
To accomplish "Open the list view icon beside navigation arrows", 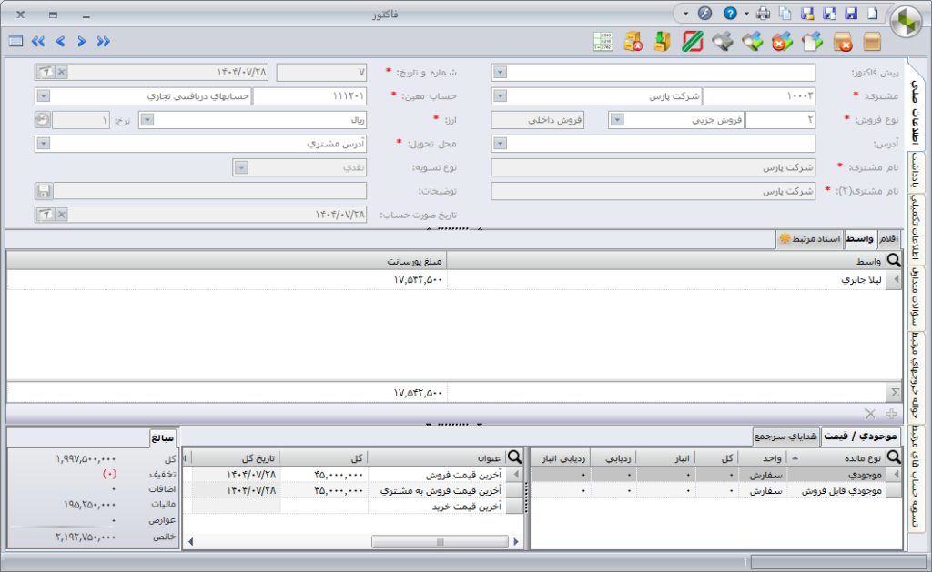I will point(15,41).
